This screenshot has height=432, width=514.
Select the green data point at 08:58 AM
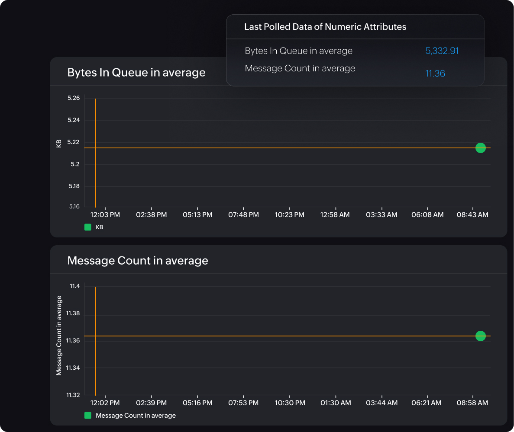[x=480, y=336]
